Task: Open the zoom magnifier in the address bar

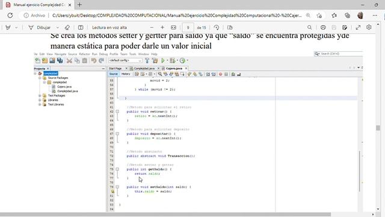Action: [308, 15]
